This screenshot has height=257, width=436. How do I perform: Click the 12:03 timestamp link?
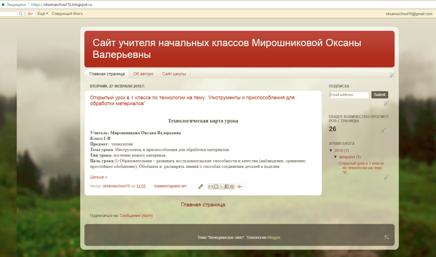(141, 186)
